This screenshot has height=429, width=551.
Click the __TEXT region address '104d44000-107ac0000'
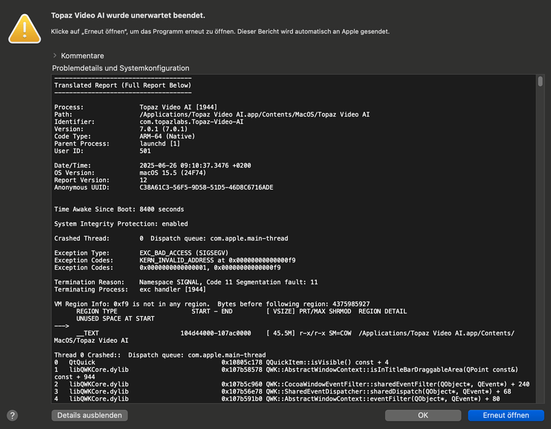216,334
